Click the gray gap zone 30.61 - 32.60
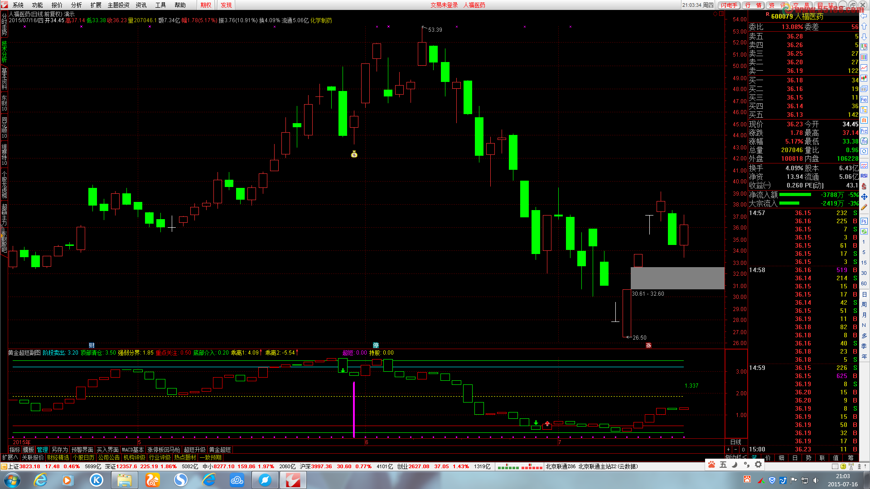 (677, 278)
